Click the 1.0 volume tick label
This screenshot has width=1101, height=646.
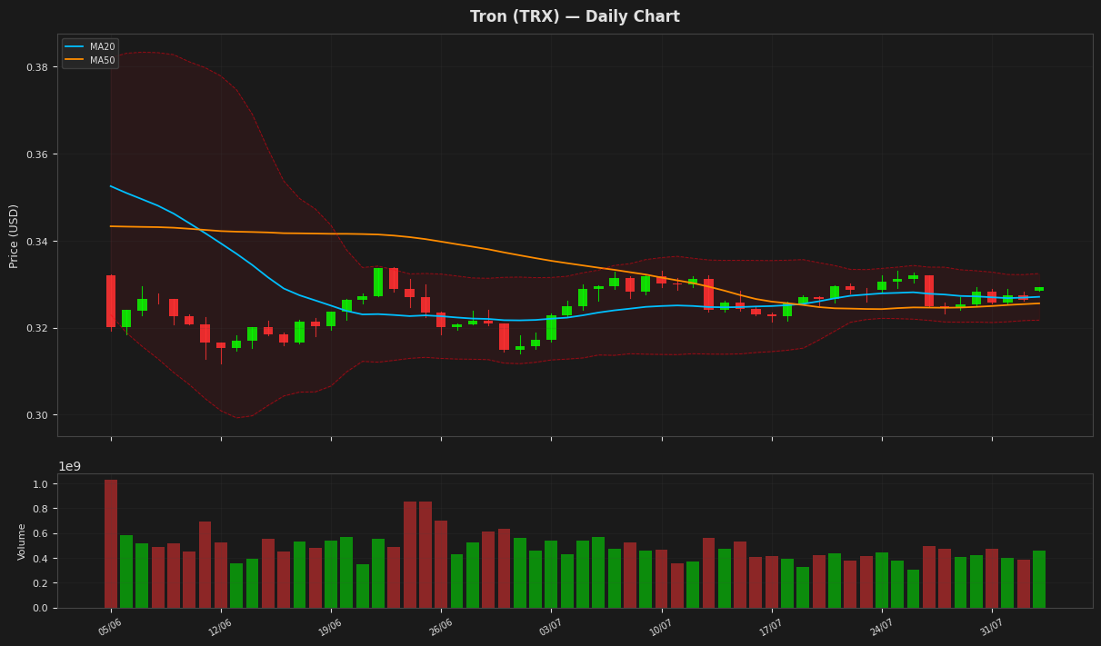tap(40, 484)
